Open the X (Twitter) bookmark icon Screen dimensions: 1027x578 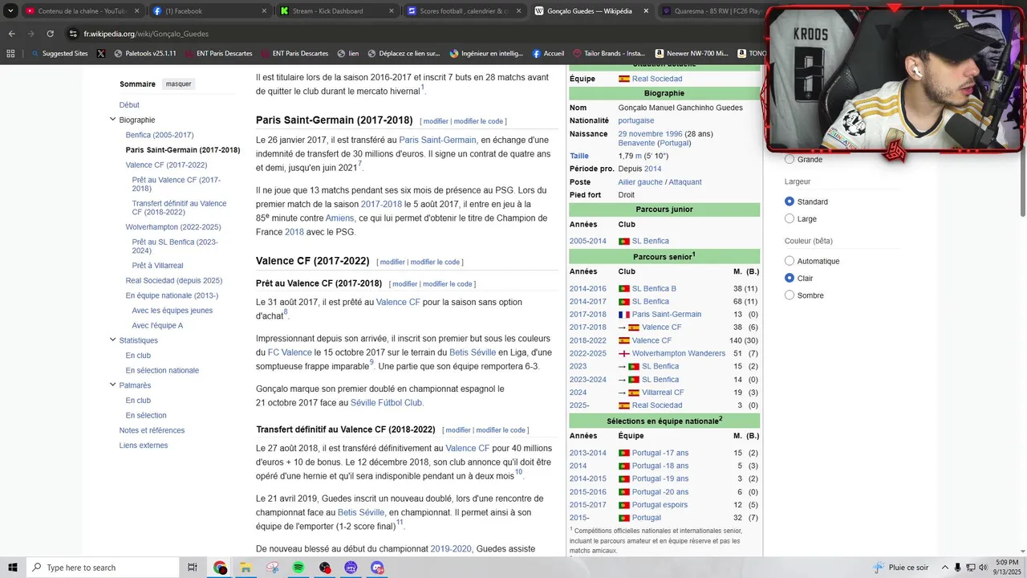(100, 54)
